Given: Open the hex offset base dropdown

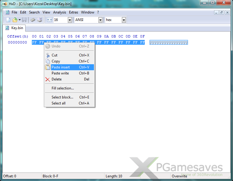Looking at the screenshot, I should click(x=124, y=20).
